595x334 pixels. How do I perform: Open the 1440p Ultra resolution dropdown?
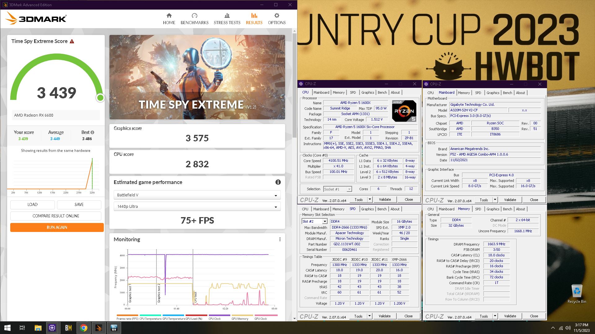click(x=197, y=206)
